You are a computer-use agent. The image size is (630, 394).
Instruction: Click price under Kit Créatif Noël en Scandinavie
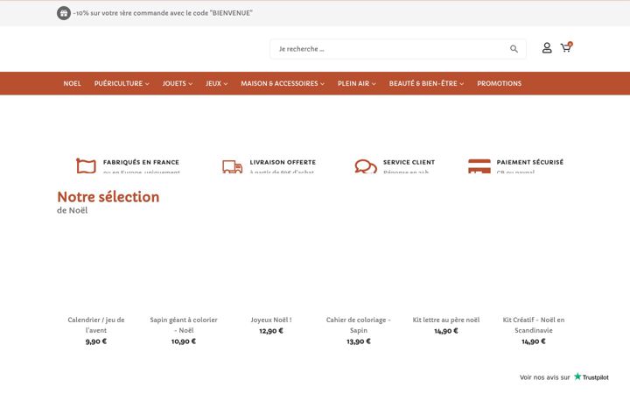(x=534, y=341)
